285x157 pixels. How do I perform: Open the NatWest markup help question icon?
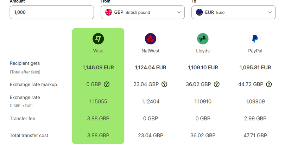(x=164, y=84)
